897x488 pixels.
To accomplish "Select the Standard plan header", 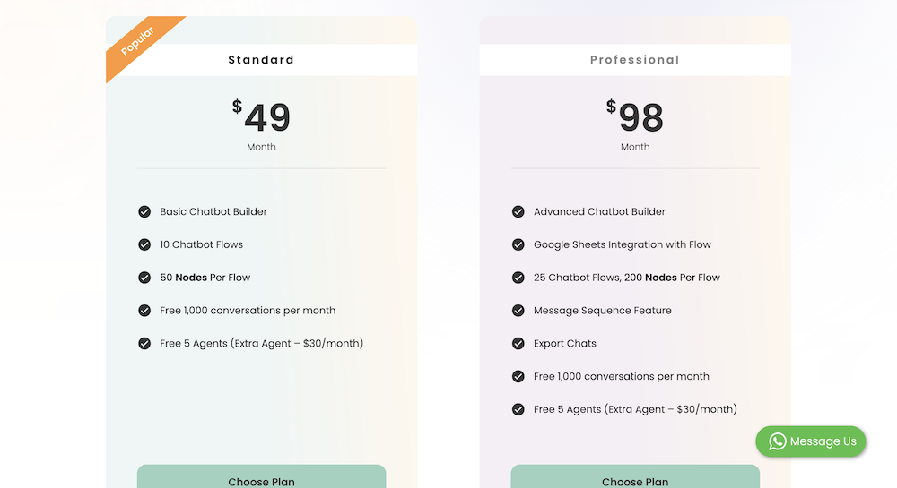I will coord(261,60).
